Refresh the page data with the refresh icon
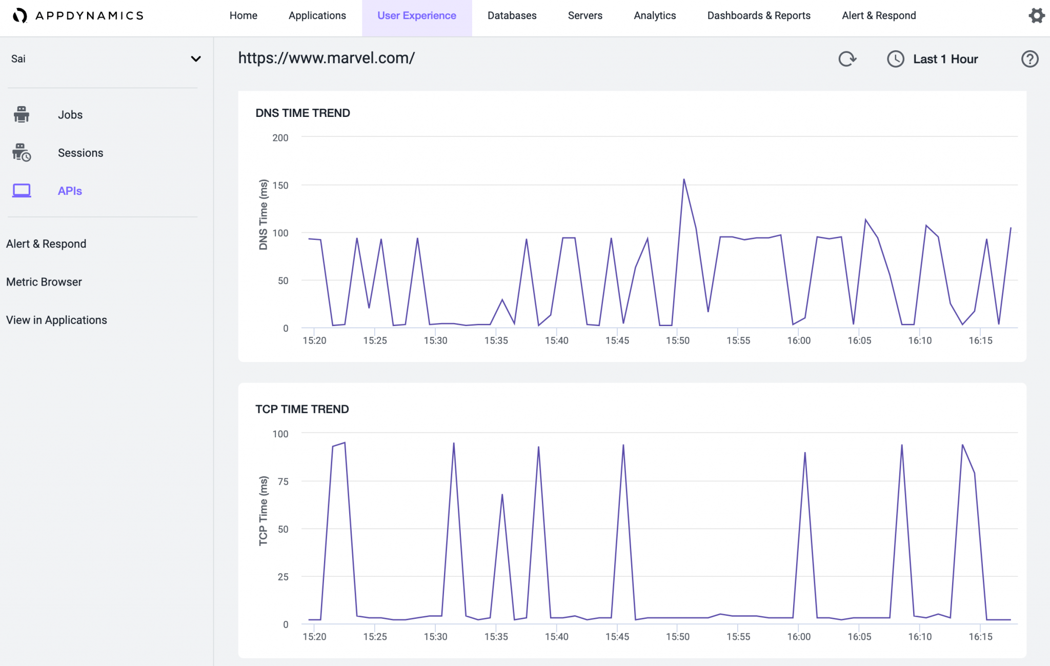Viewport: 1050px width, 666px height. tap(846, 59)
